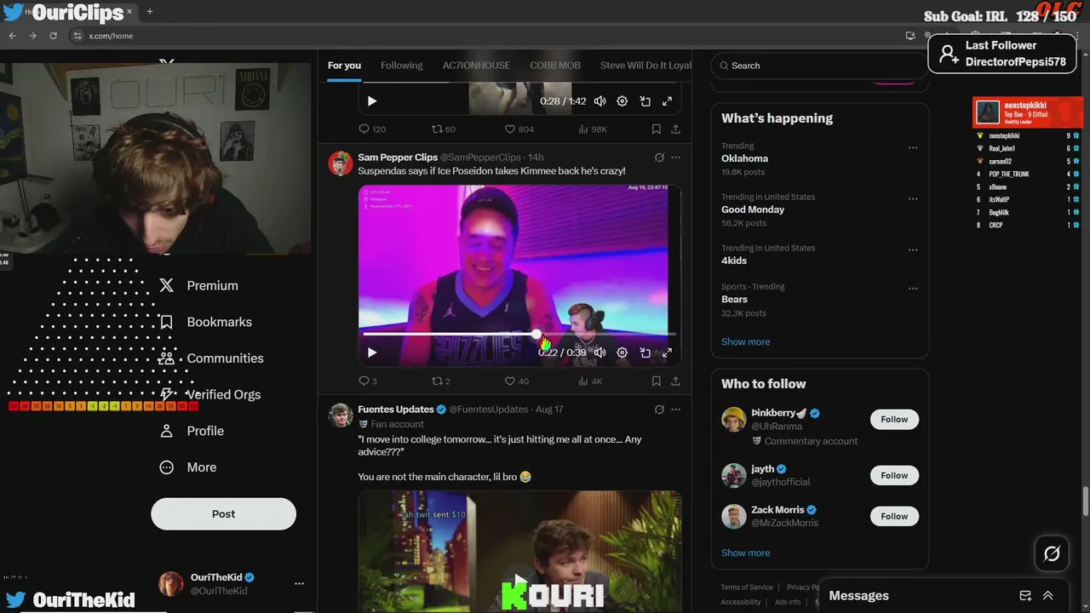Open options for Good Monday trend
Screen dimensions: 1090x613
913,198
